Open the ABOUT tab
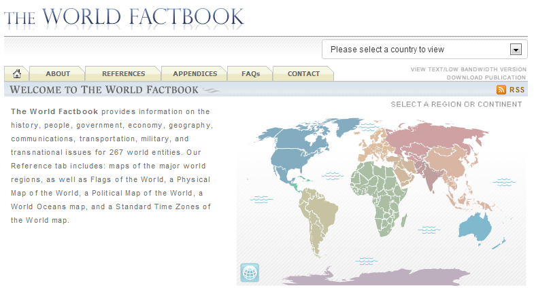 tap(58, 74)
